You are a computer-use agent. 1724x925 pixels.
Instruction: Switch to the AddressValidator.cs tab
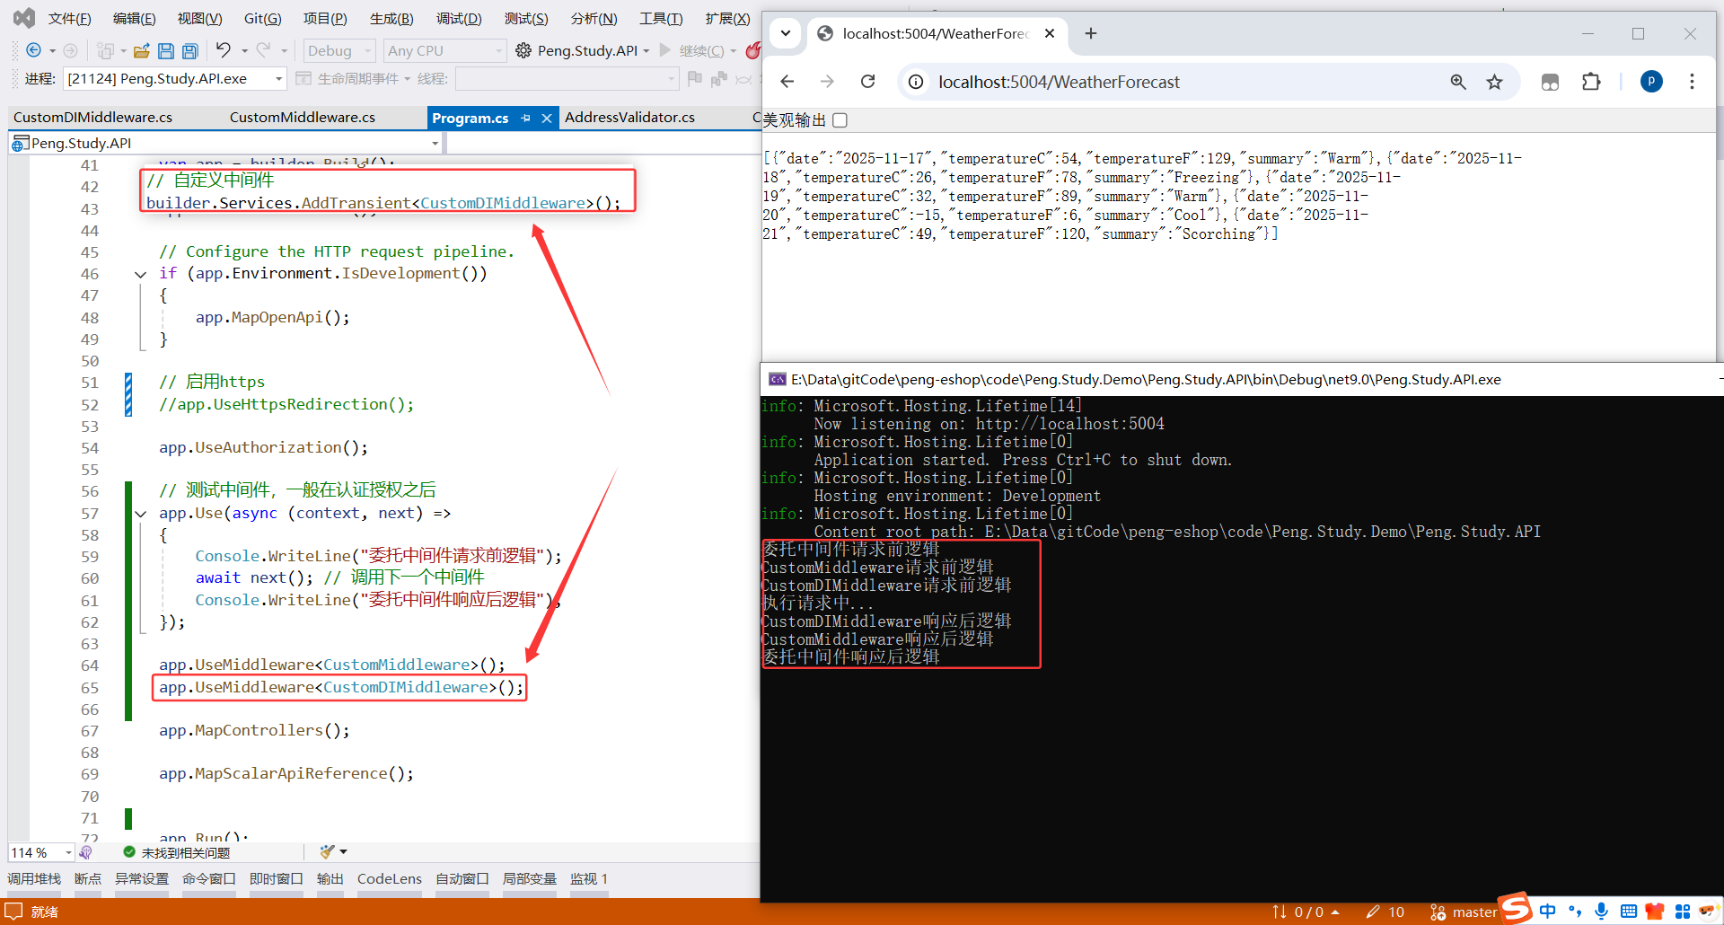point(629,118)
